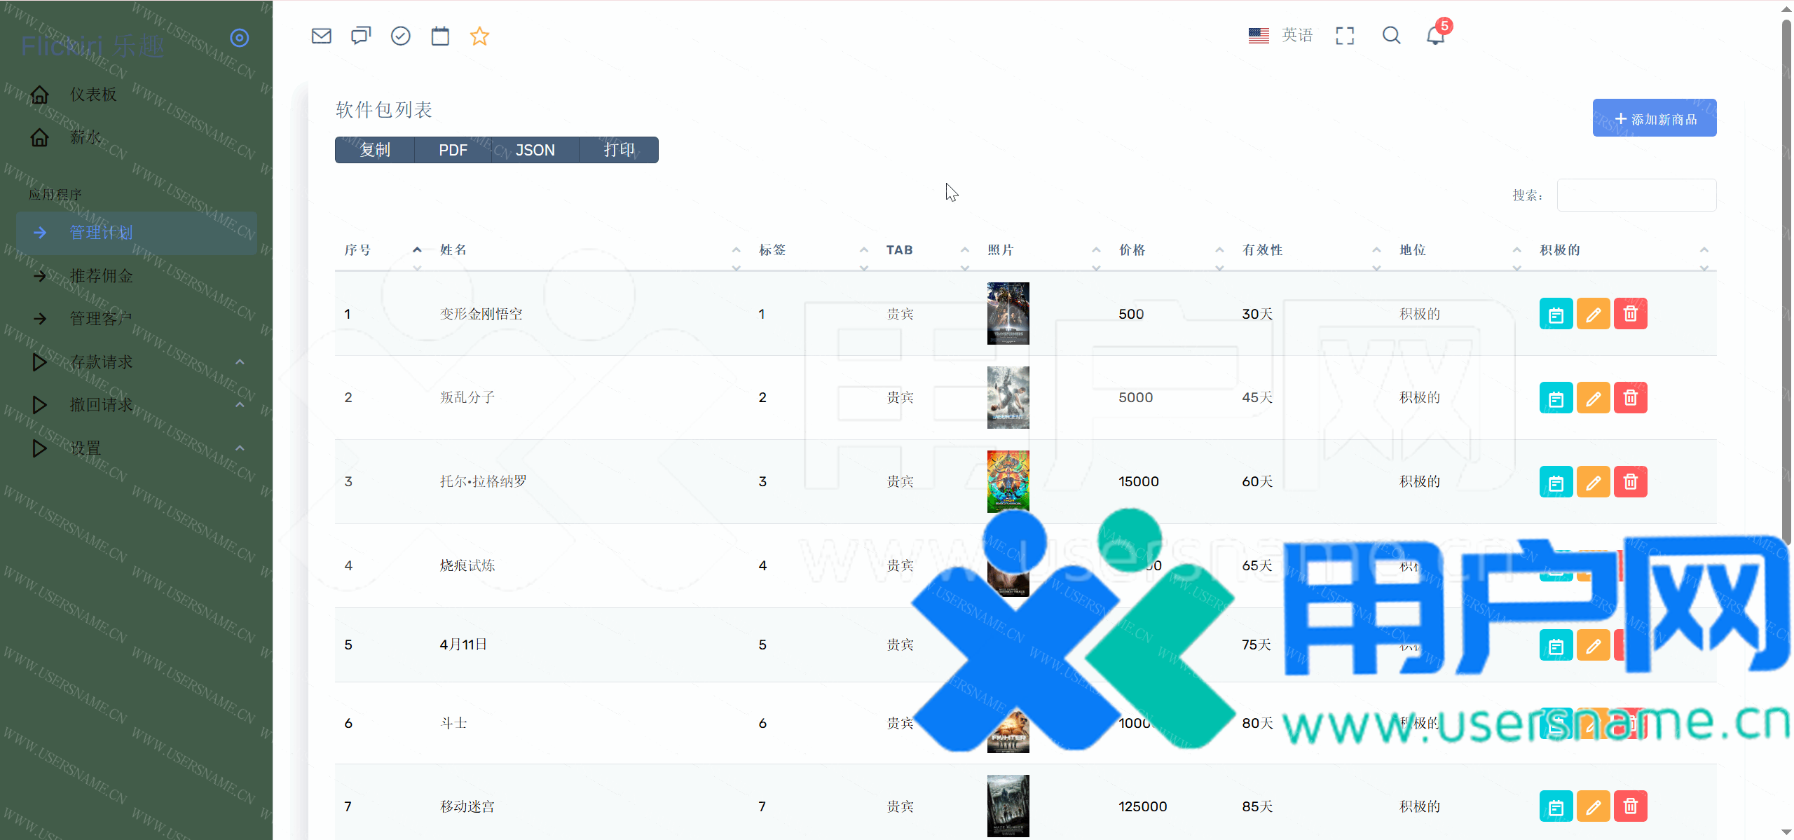1794x840 pixels.
Task: Select 推荐佣金 in the sidebar
Action: 102,276
